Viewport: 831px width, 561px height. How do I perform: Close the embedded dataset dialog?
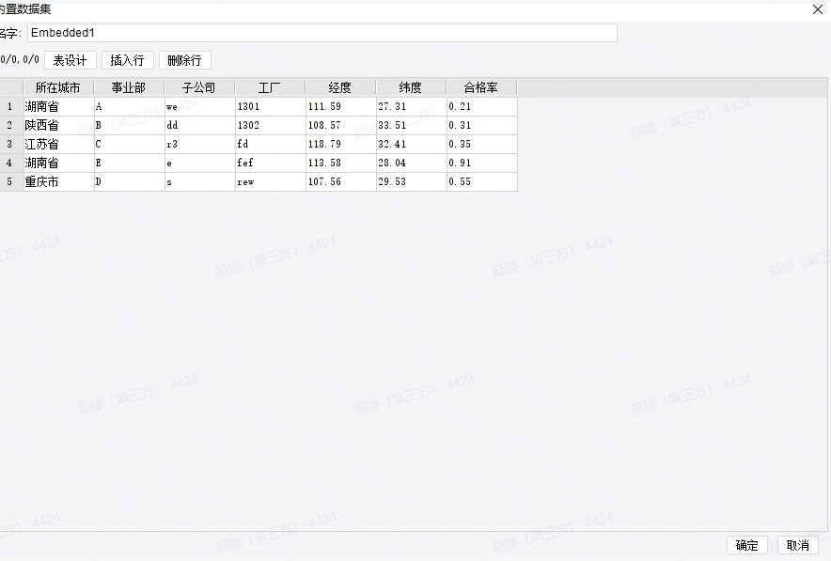tap(818, 9)
